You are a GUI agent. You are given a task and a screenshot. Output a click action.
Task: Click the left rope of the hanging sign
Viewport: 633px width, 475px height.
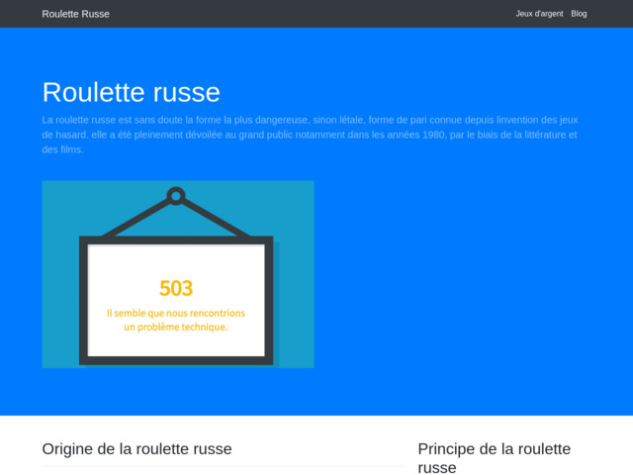pos(136,219)
